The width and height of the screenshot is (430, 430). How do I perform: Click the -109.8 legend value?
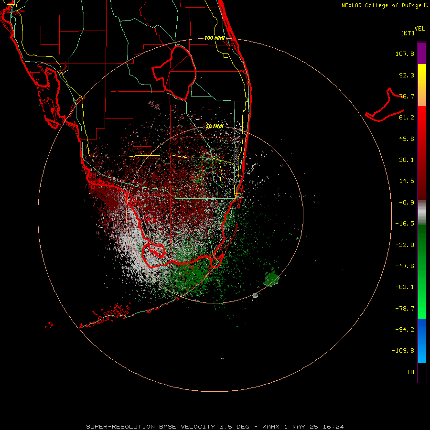click(403, 351)
